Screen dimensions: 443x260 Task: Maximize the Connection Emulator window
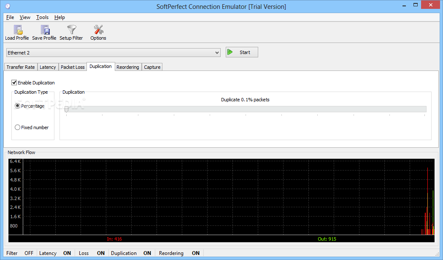tap(415, 5)
